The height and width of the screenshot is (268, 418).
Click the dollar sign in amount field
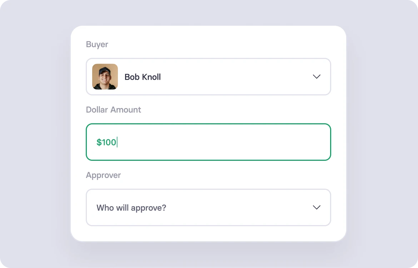[x=99, y=142]
